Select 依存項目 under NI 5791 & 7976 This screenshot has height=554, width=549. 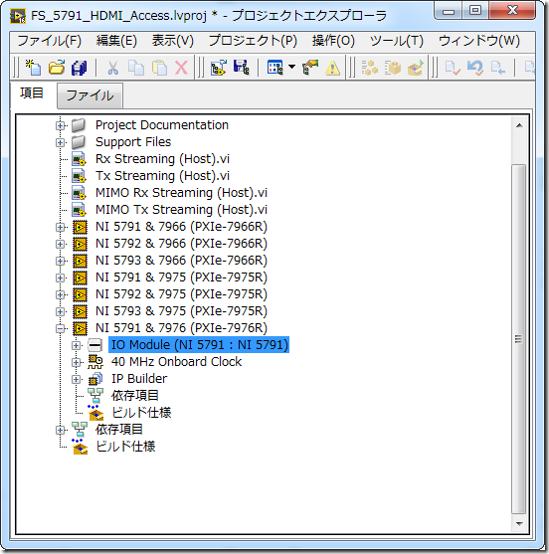(x=135, y=396)
